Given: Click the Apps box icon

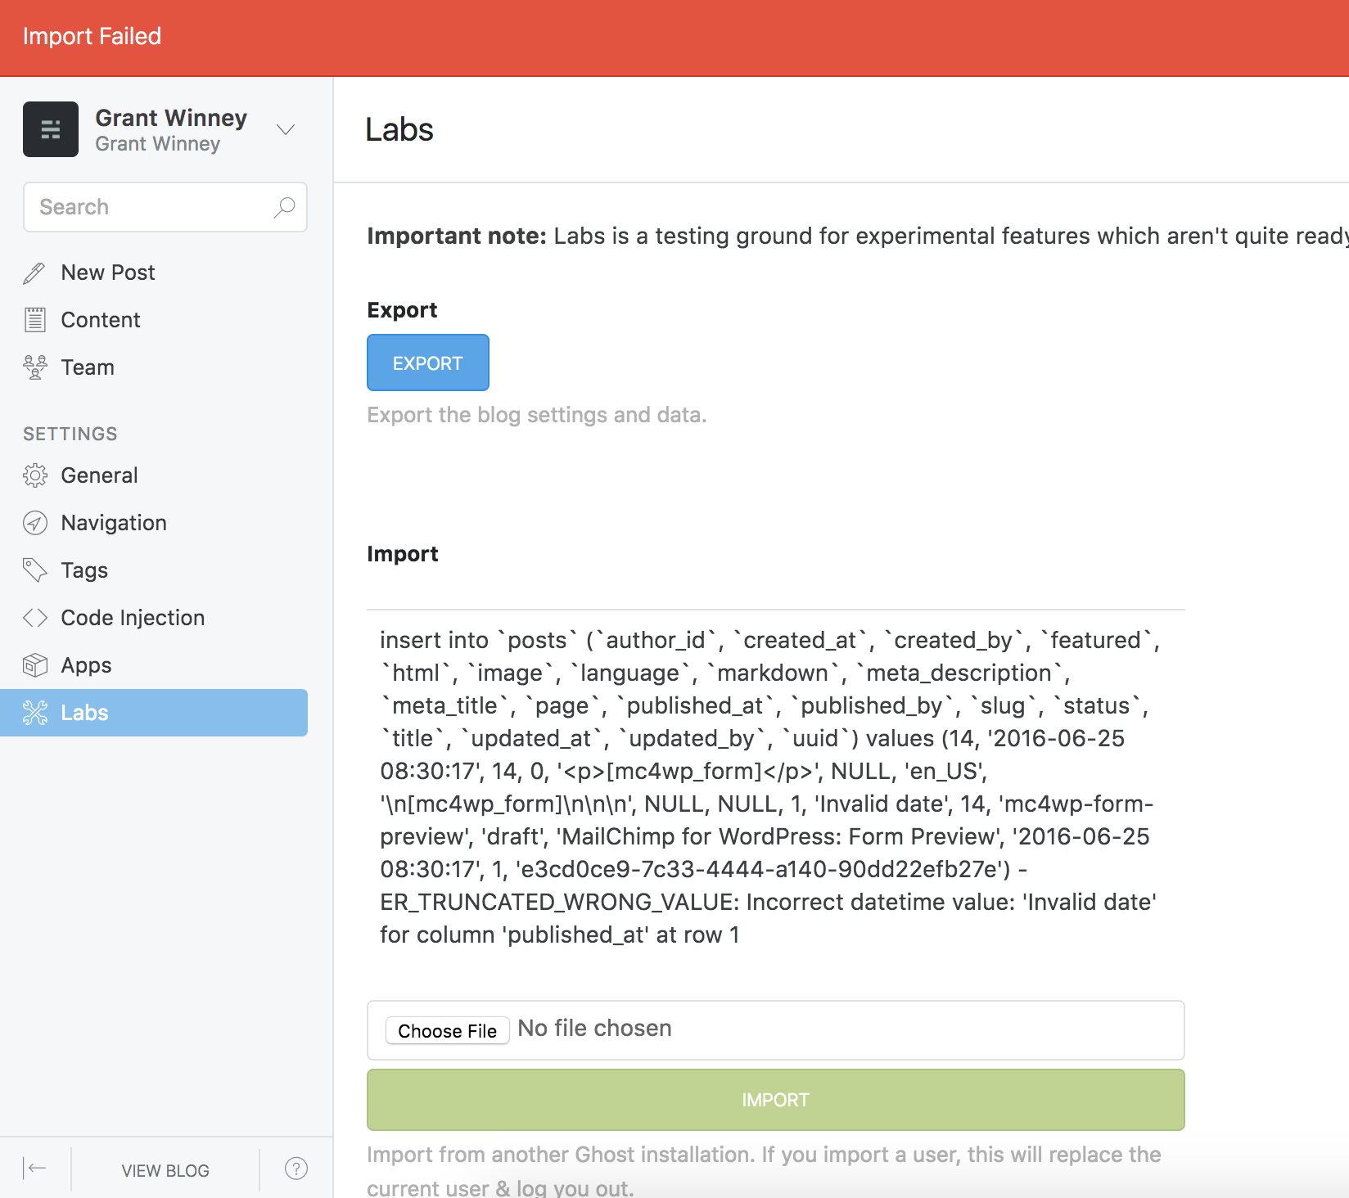Looking at the screenshot, I should click(x=35, y=665).
